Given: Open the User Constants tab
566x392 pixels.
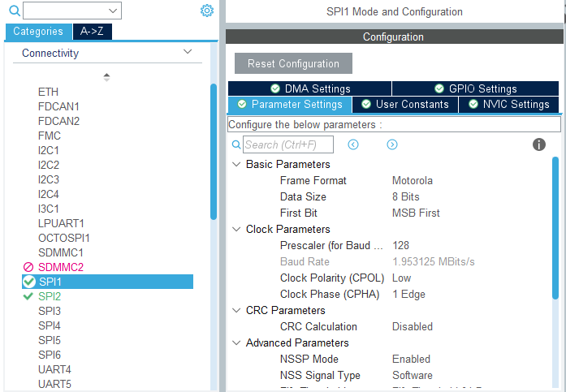Looking at the screenshot, I should pyautogui.click(x=405, y=105).
